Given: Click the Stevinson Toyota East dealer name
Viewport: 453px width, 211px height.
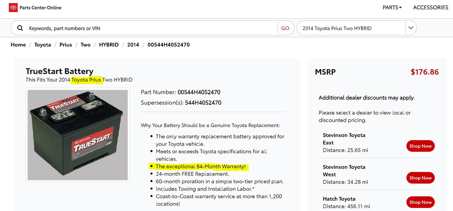Looking at the screenshot, I should point(344,139).
